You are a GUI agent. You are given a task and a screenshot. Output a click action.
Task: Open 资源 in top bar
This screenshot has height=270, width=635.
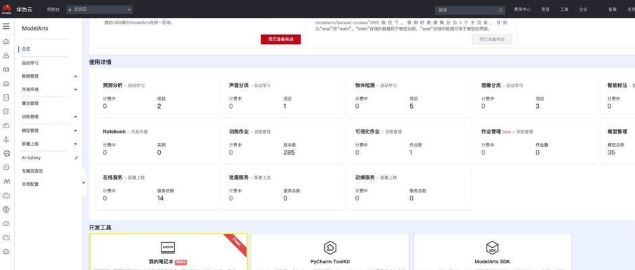pos(545,9)
